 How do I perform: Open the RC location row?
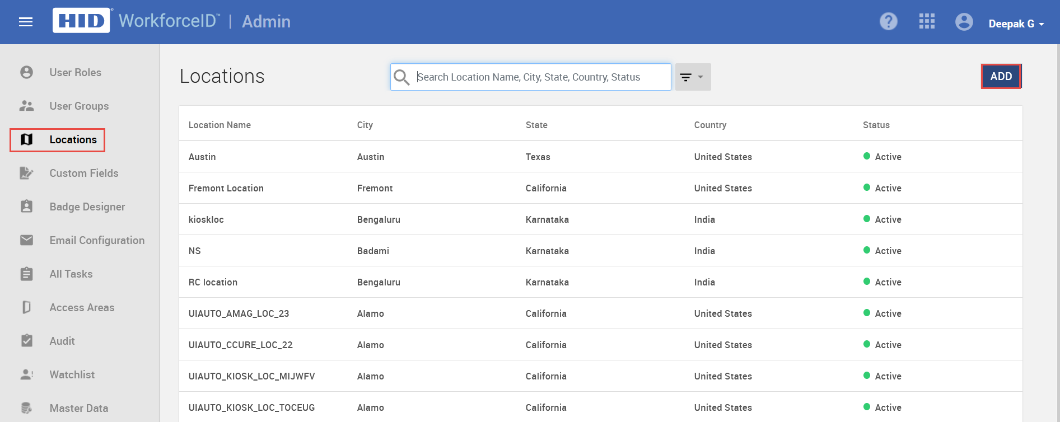[x=600, y=282]
